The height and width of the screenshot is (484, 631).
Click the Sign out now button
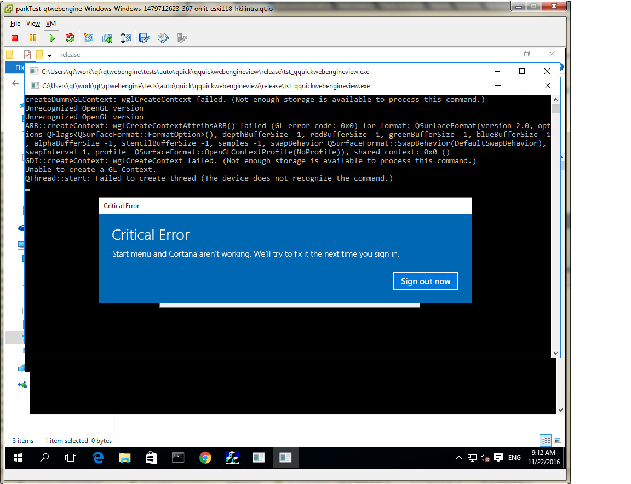pyautogui.click(x=425, y=281)
